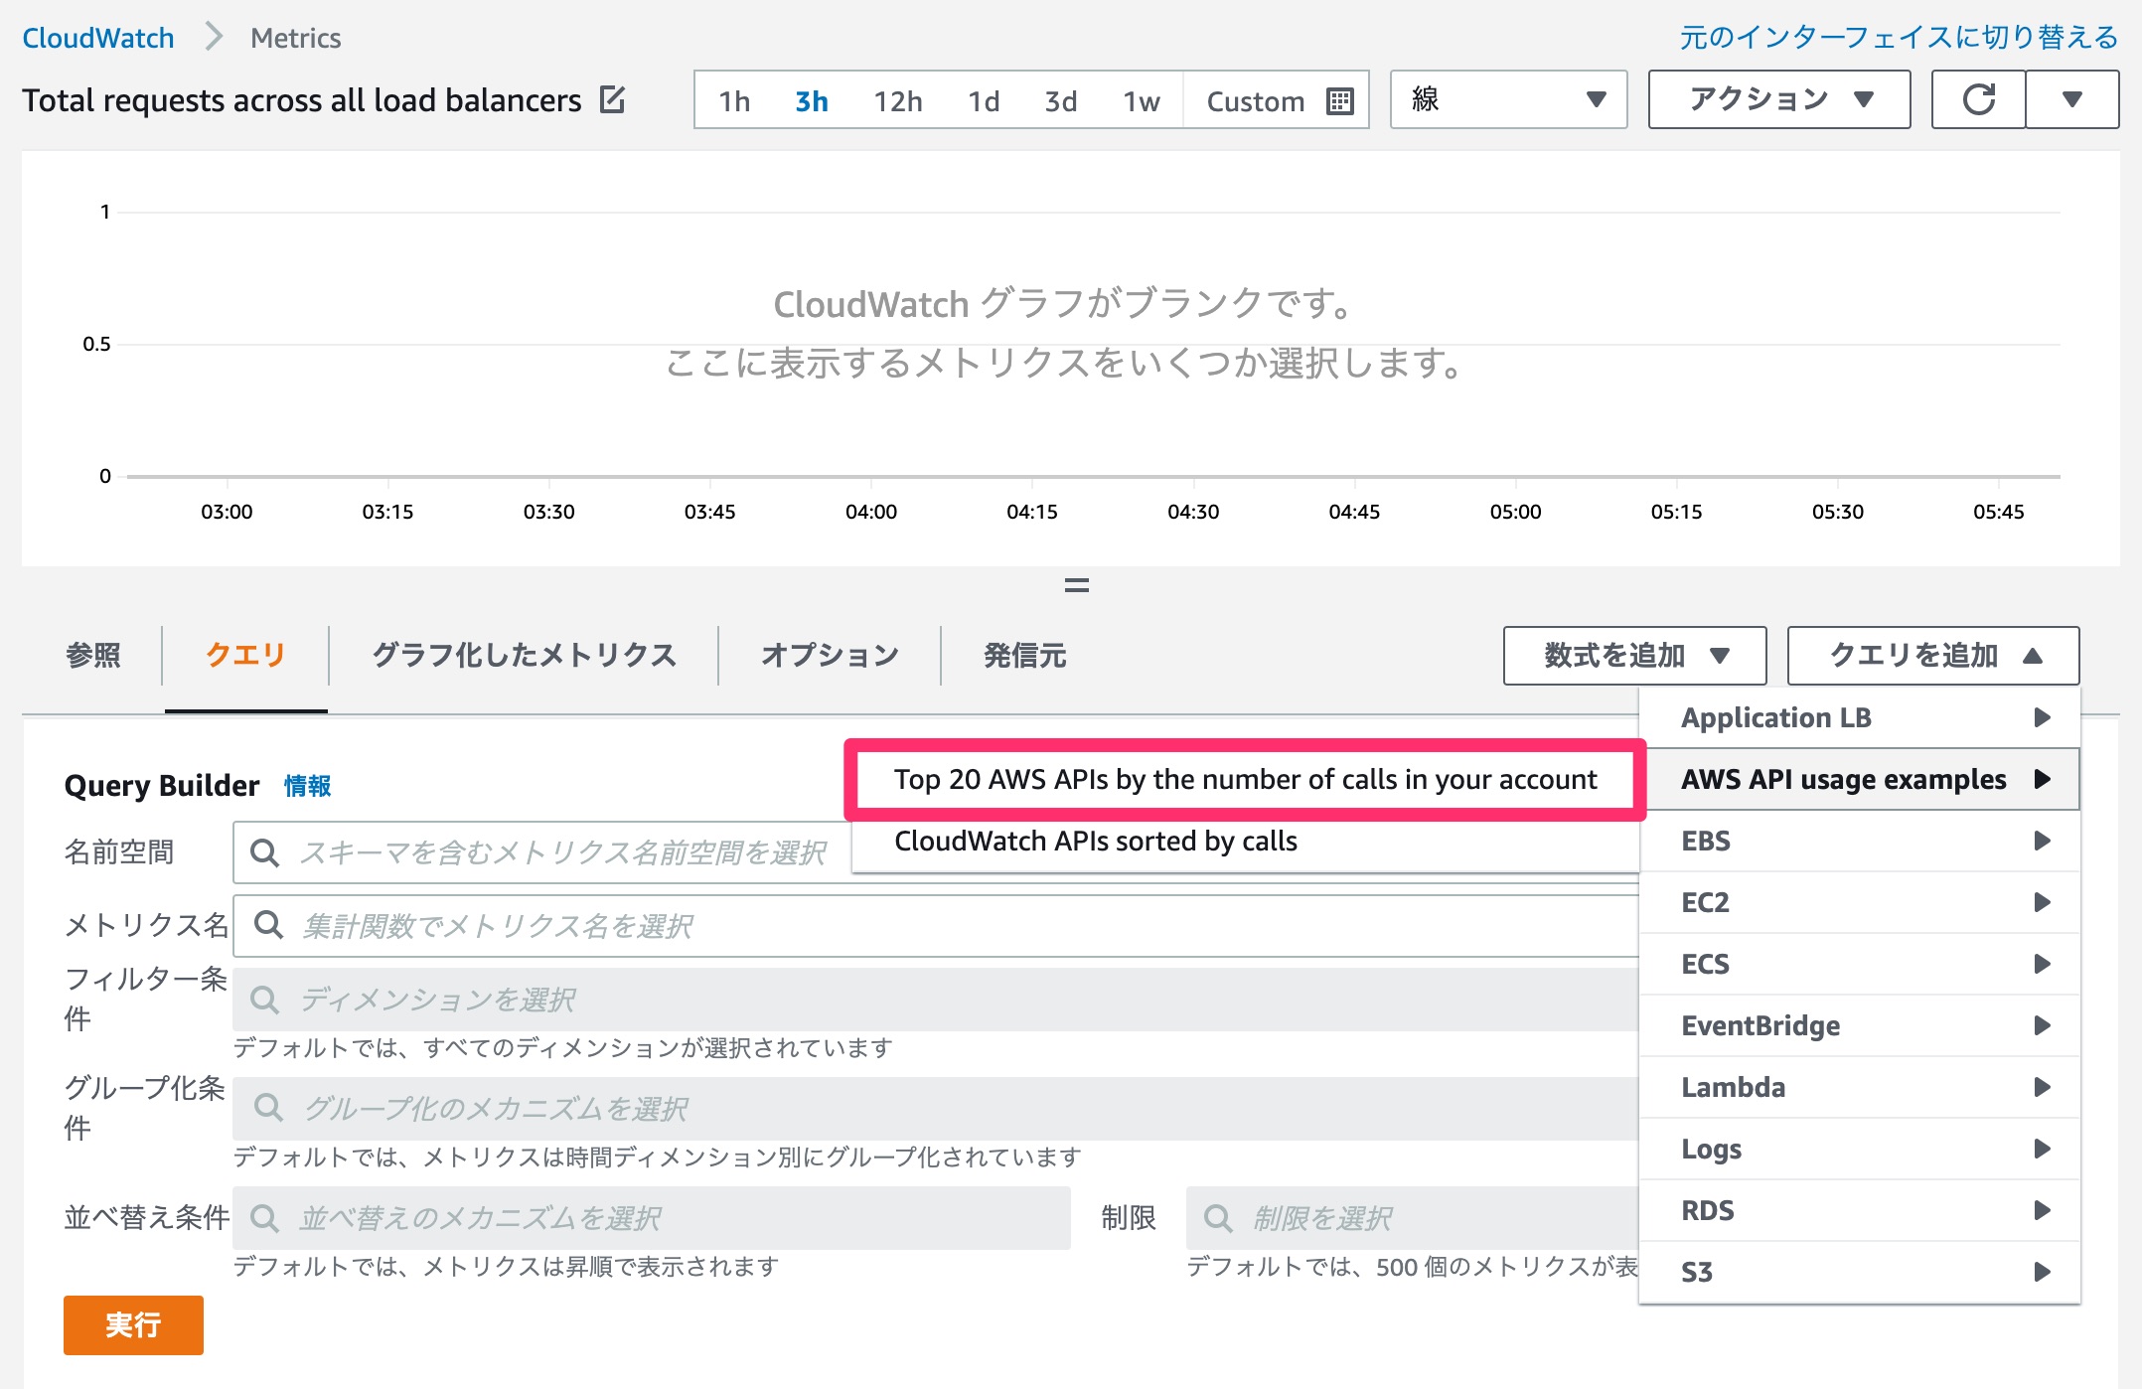Select the 1h time range
The image size is (2142, 1389).
click(x=734, y=101)
